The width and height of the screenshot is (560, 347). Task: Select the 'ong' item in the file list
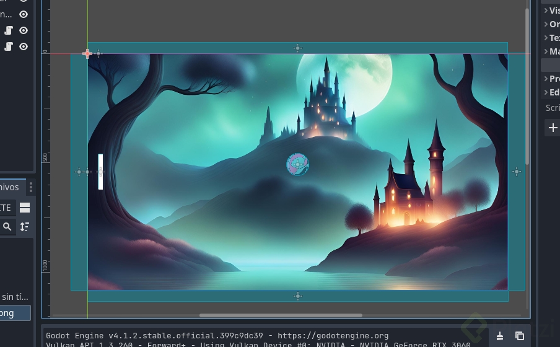click(x=15, y=313)
